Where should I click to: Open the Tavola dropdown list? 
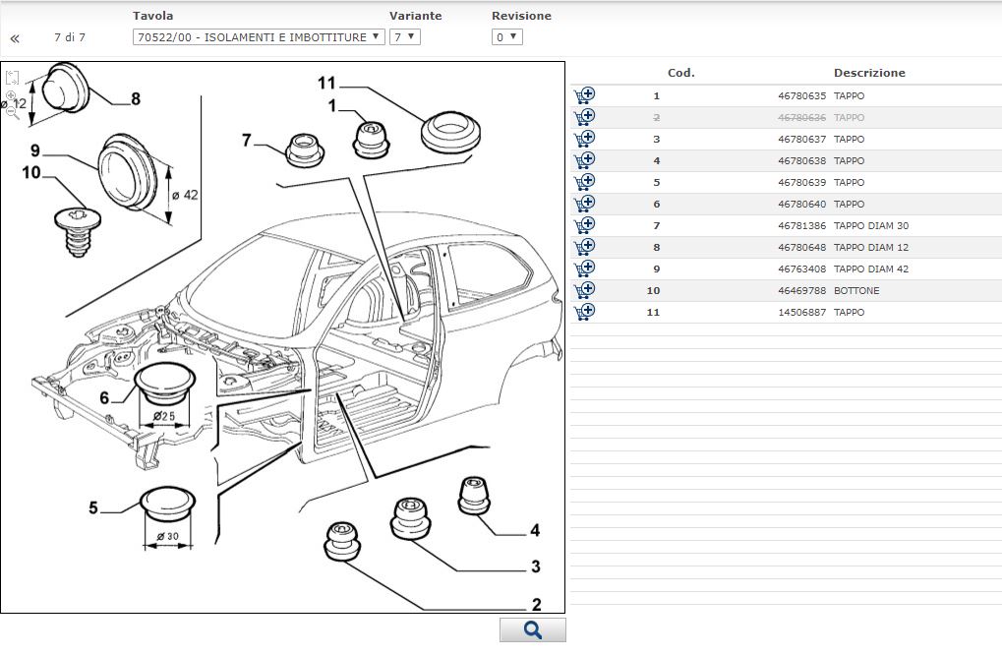click(258, 37)
